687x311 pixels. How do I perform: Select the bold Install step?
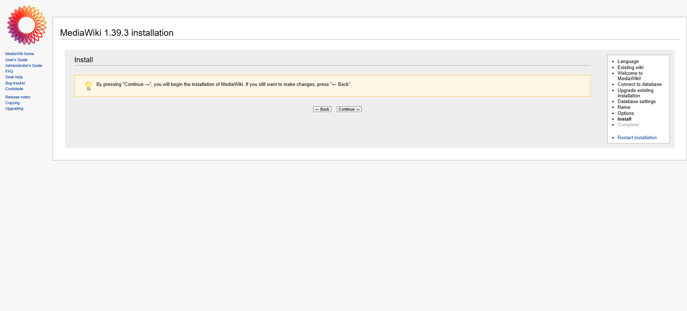624,119
